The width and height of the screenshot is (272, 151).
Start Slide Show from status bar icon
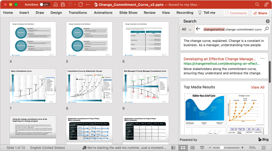202,148
